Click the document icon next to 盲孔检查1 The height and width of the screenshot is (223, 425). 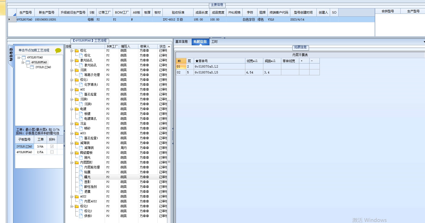(81, 138)
